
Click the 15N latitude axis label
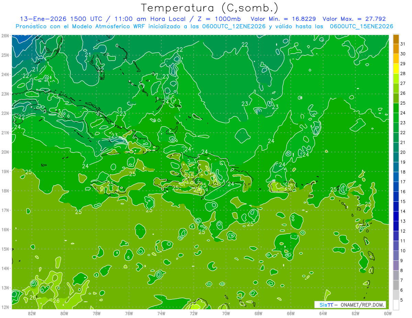point(5,249)
